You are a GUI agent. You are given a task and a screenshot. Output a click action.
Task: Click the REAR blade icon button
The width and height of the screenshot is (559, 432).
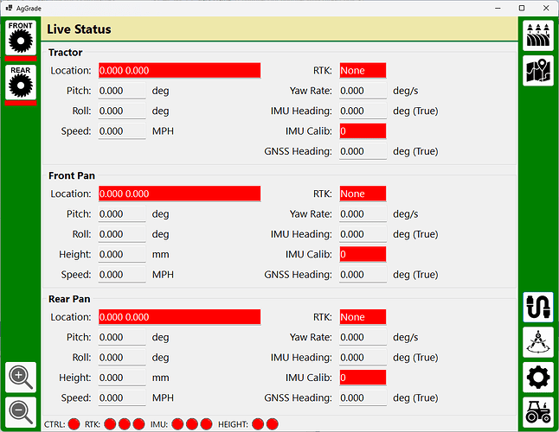tap(21, 83)
